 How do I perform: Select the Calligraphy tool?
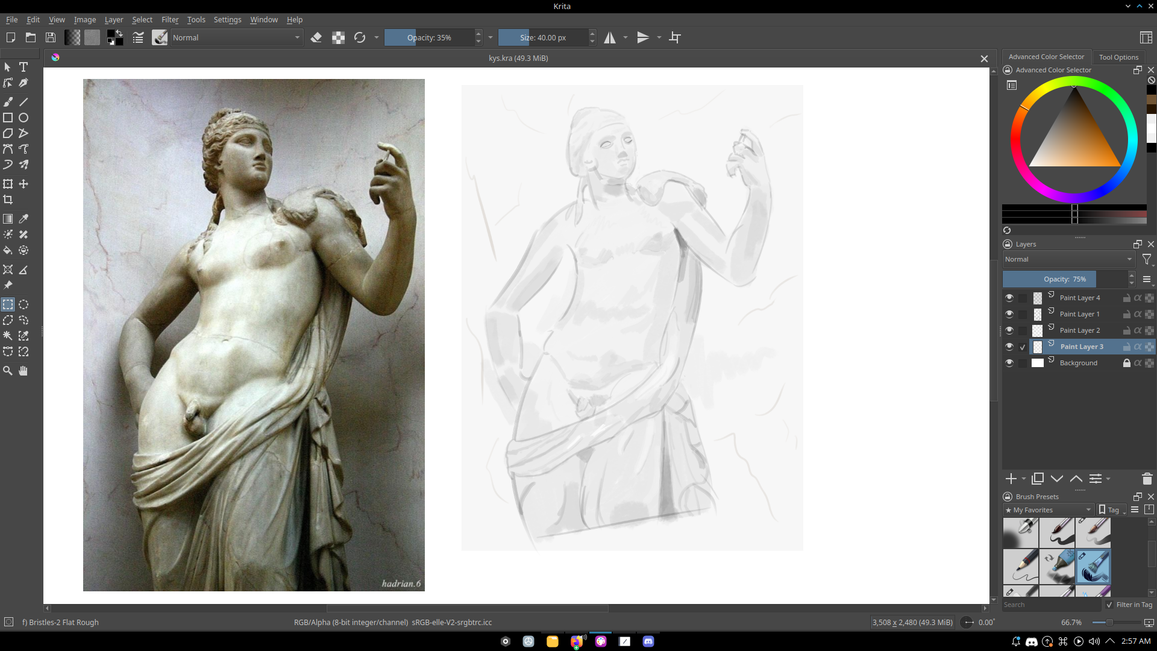pyautogui.click(x=24, y=83)
